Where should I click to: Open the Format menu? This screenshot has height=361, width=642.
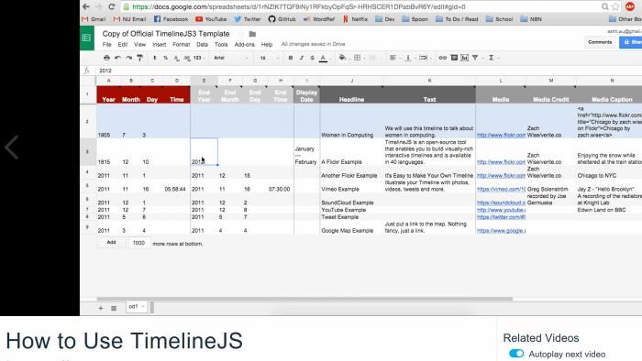181,44
